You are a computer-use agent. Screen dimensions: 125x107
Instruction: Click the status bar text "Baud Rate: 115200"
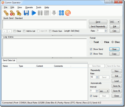pos(36,103)
